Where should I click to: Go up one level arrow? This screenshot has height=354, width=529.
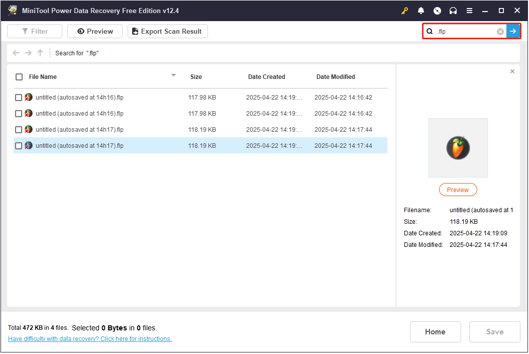click(x=40, y=53)
